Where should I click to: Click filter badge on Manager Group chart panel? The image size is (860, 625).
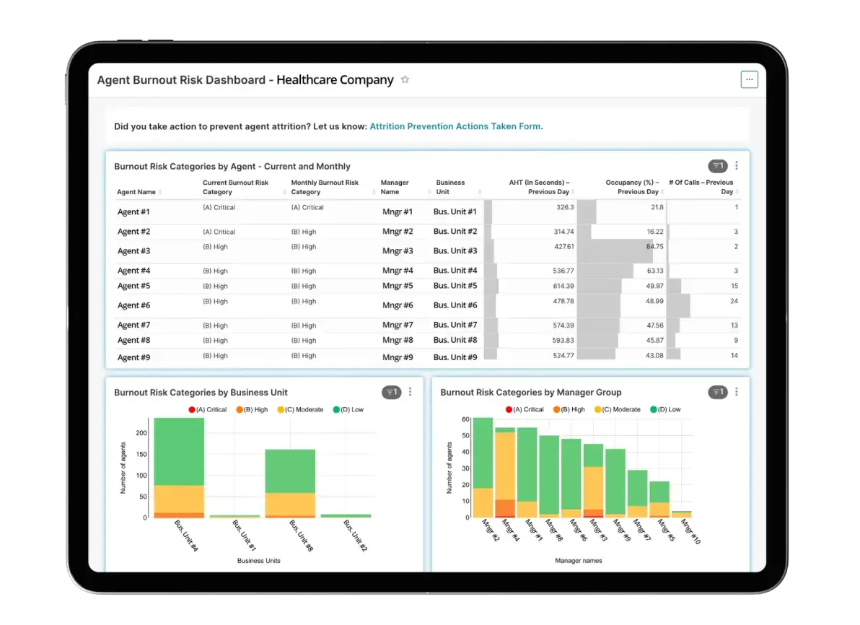[717, 393]
